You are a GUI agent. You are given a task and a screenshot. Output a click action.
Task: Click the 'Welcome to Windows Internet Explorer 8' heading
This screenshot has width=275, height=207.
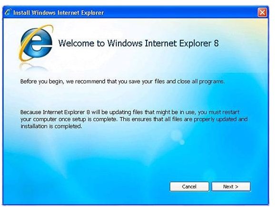pos(138,43)
